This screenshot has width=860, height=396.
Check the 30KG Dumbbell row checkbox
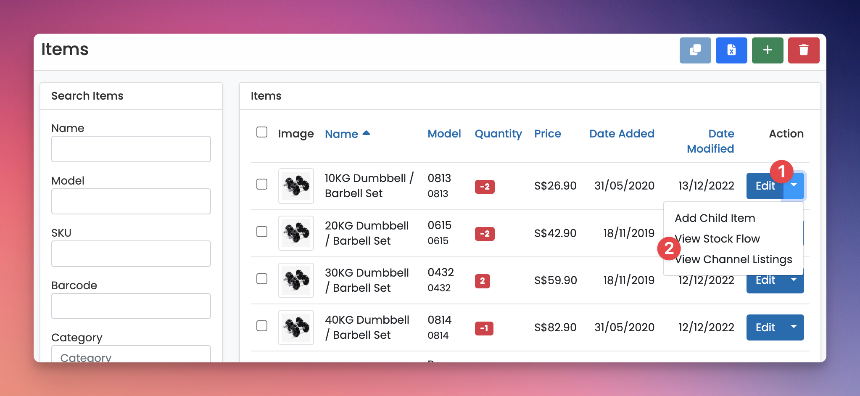[x=262, y=279]
